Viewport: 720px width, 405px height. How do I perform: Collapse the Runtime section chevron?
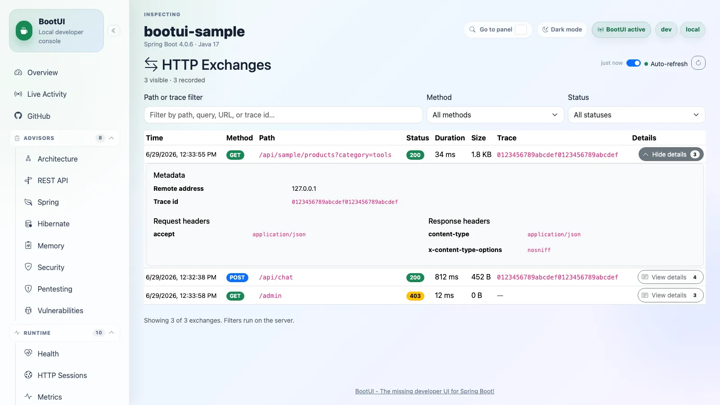point(112,333)
